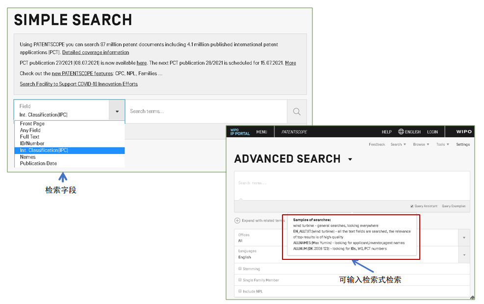Select Names in the field list
The width and height of the screenshot is (484, 304).
(28, 157)
